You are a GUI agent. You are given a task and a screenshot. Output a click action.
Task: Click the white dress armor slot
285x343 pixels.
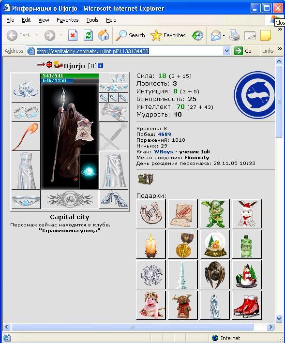tap(26, 170)
